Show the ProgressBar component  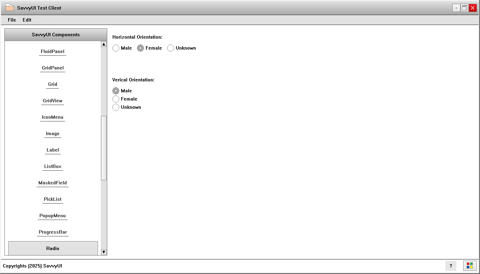(x=53, y=232)
